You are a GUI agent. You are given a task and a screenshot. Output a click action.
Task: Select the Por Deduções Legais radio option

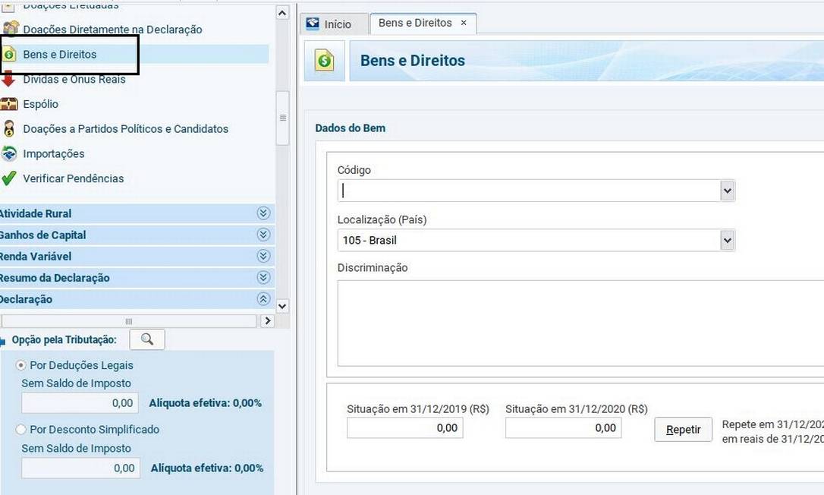21,365
